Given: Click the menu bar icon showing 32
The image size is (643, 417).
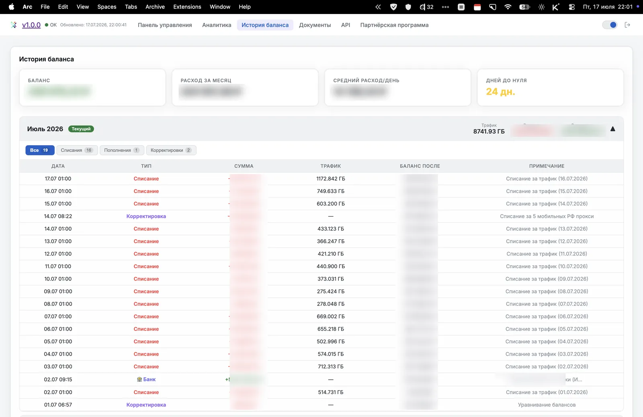Looking at the screenshot, I should coord(426,7).
